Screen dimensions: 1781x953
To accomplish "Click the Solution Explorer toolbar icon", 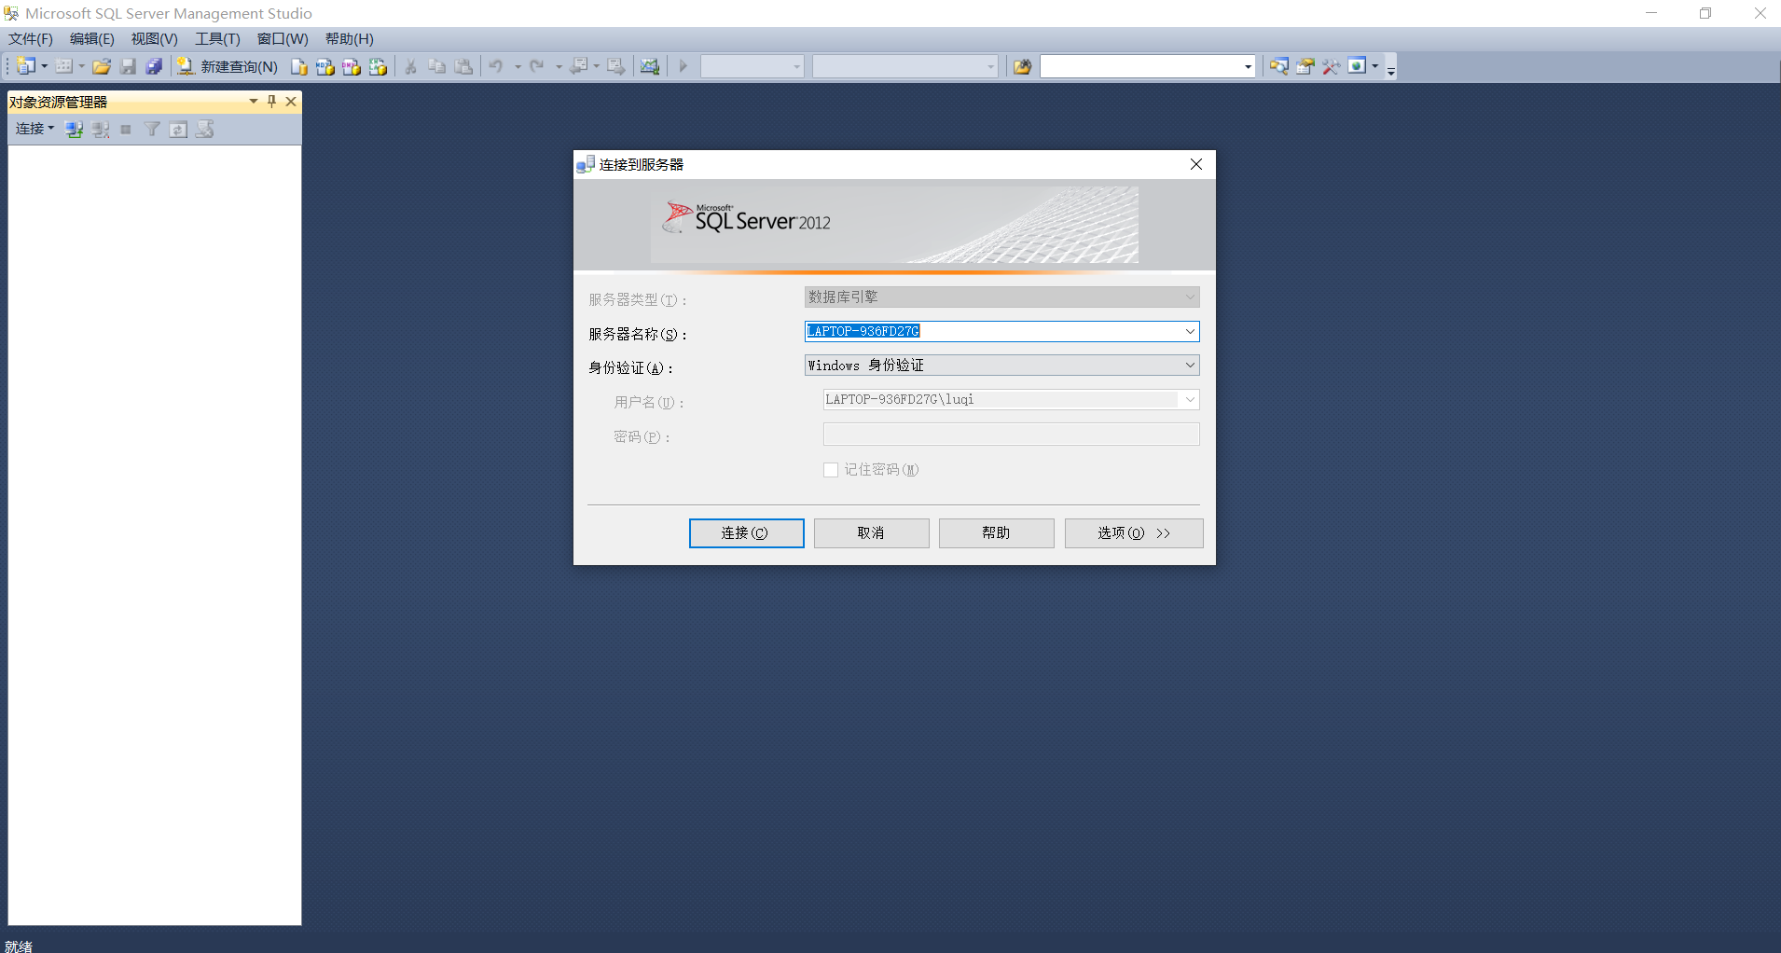I will 1279,66.
